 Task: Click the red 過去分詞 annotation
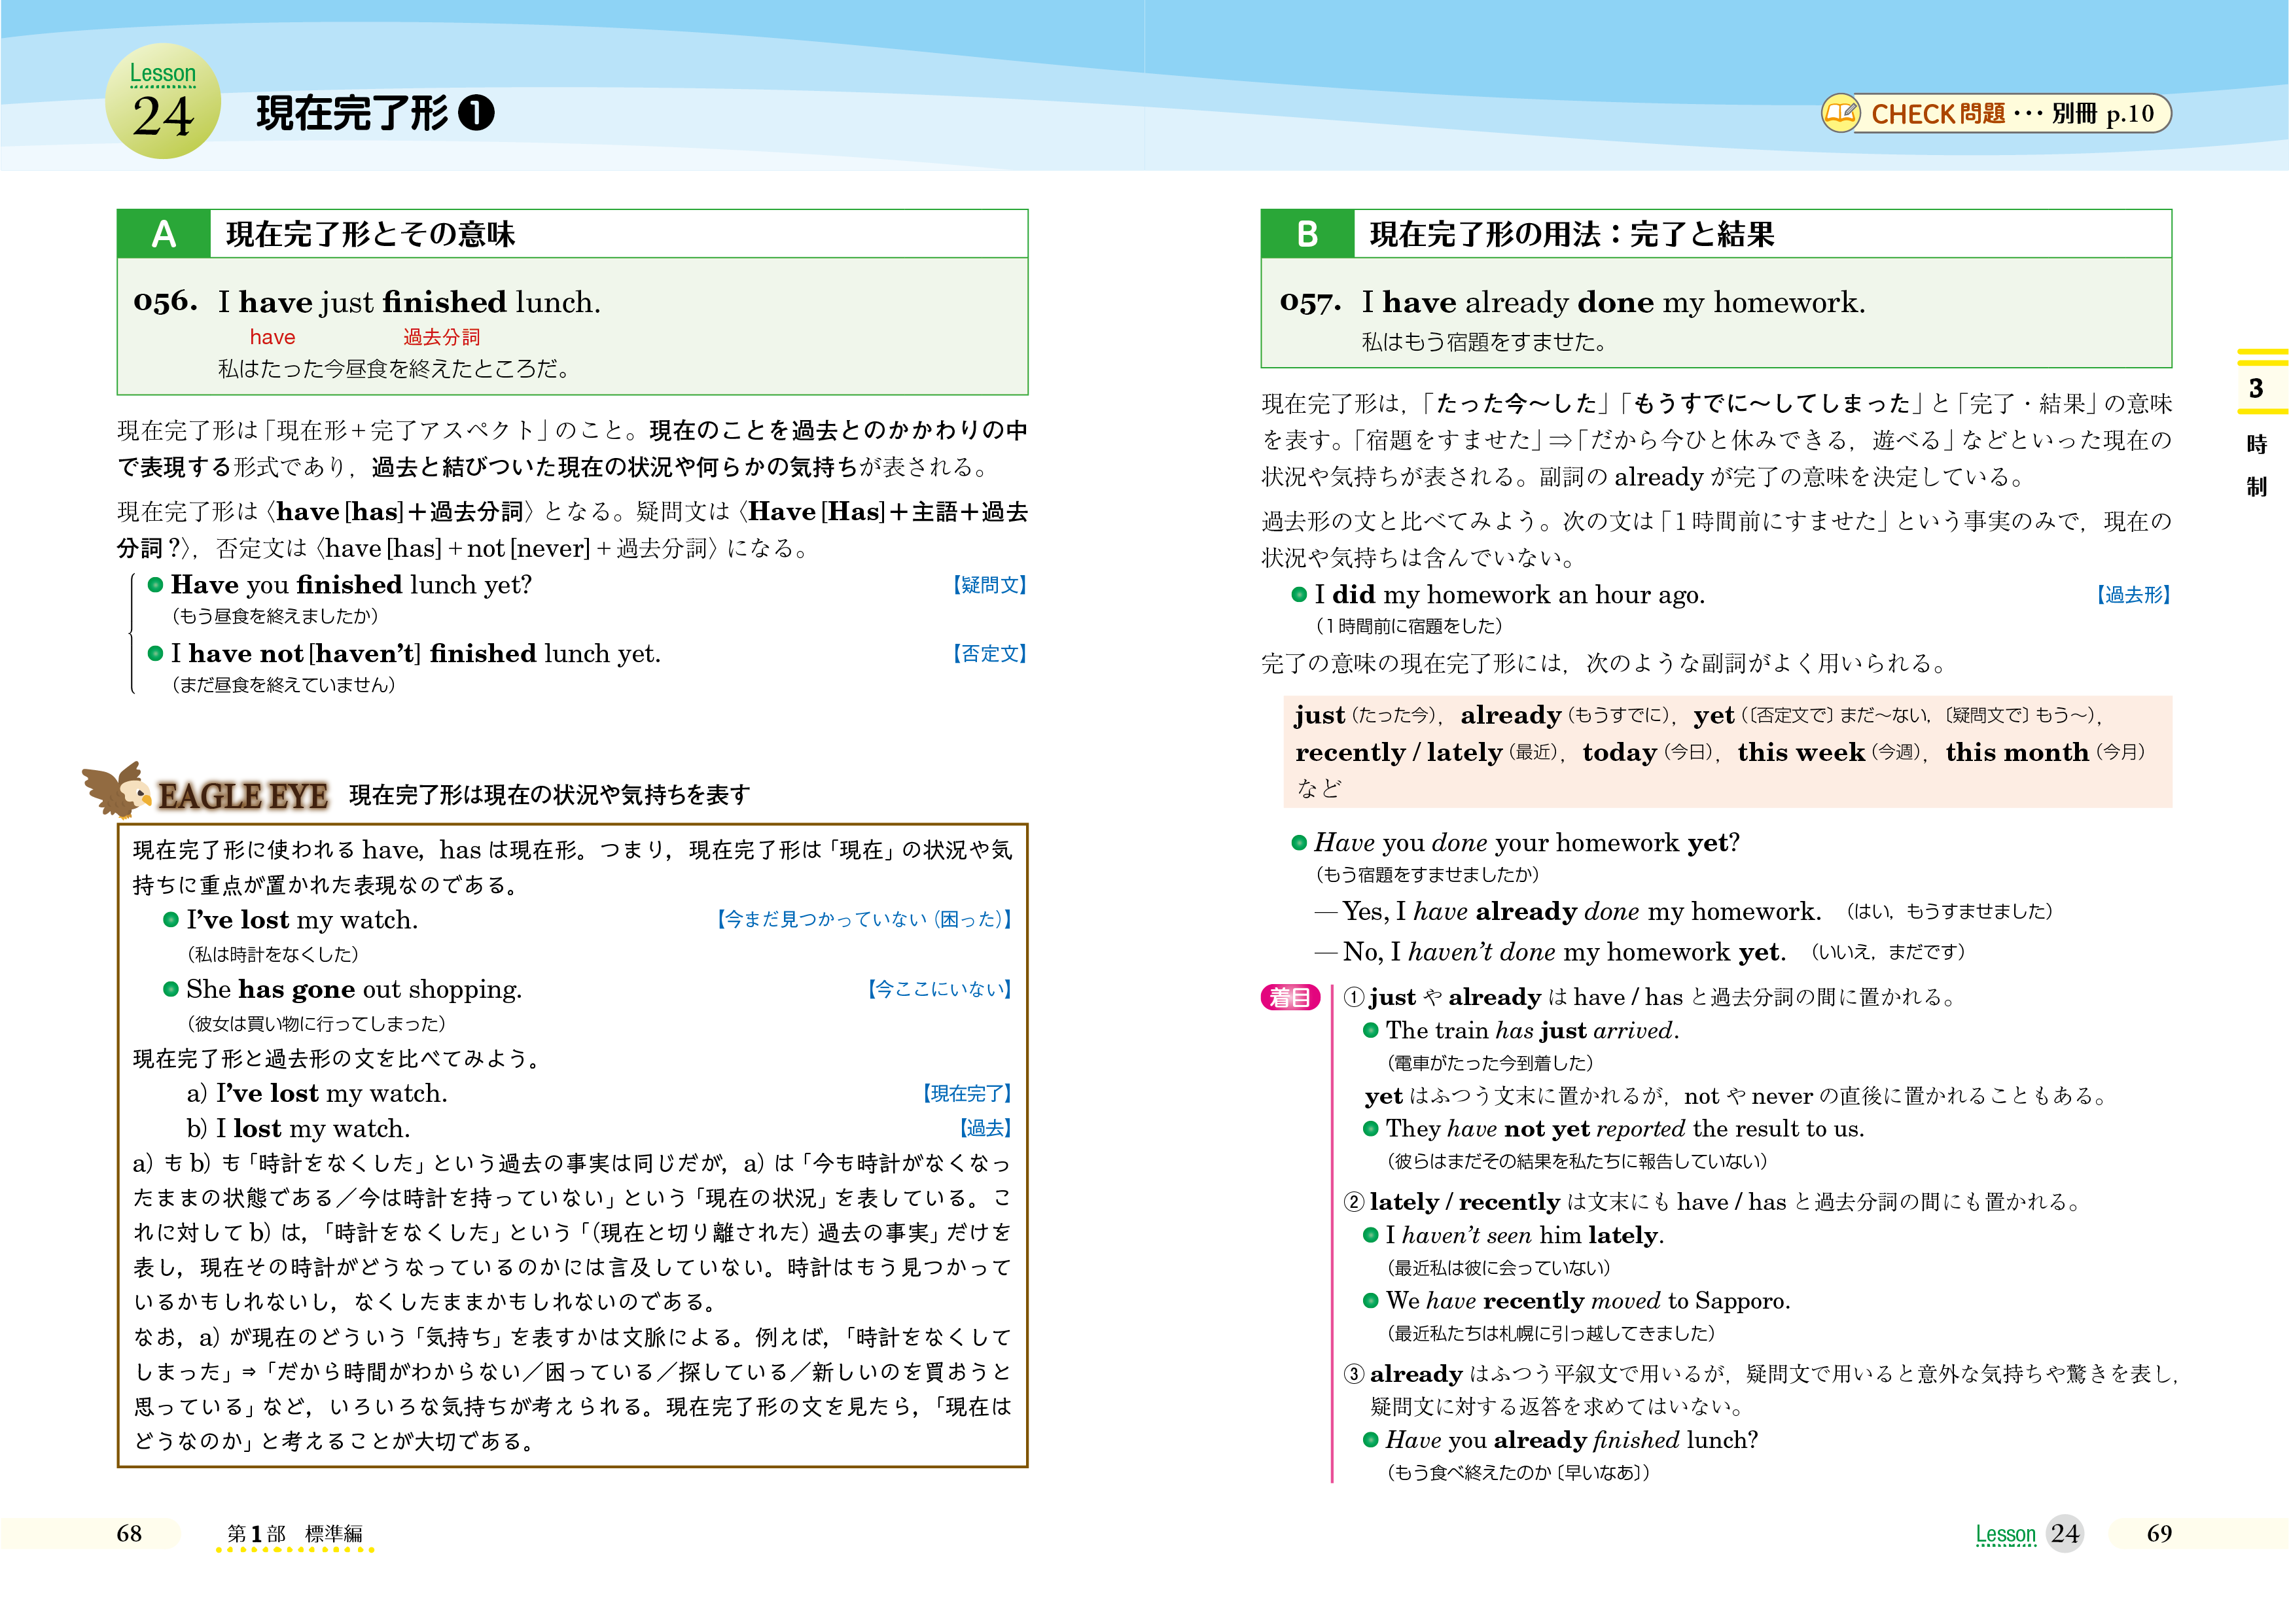click(441, 337)
